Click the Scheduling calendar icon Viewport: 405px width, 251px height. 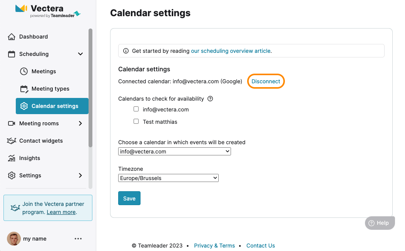[x=12, y=54]
